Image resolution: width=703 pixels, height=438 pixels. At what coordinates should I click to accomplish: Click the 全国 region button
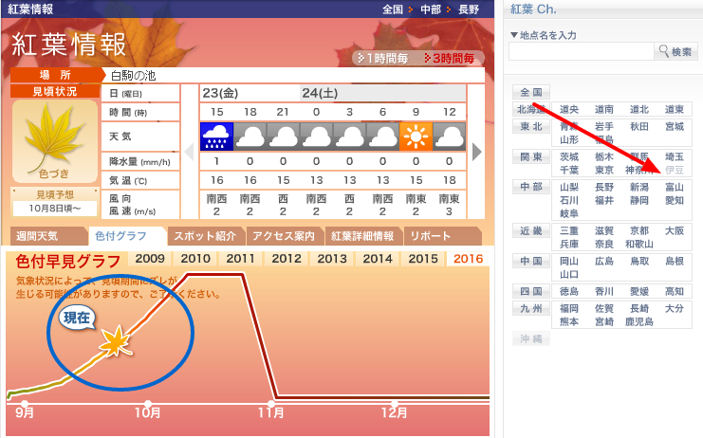tap(531, 93)
